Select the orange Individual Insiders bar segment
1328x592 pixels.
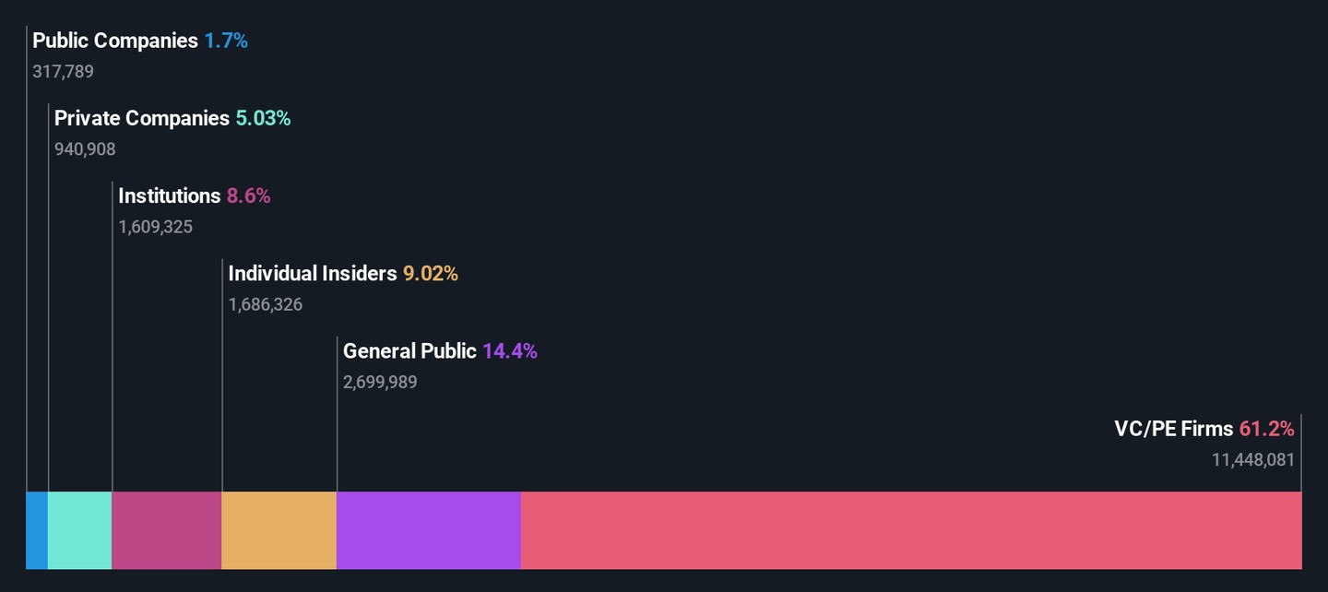click(279, 530)
